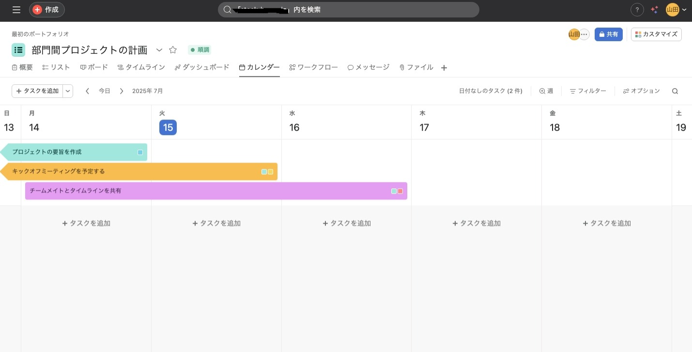Click the pink color square on チームメイトとタイムラインを共有

[400, 191]
